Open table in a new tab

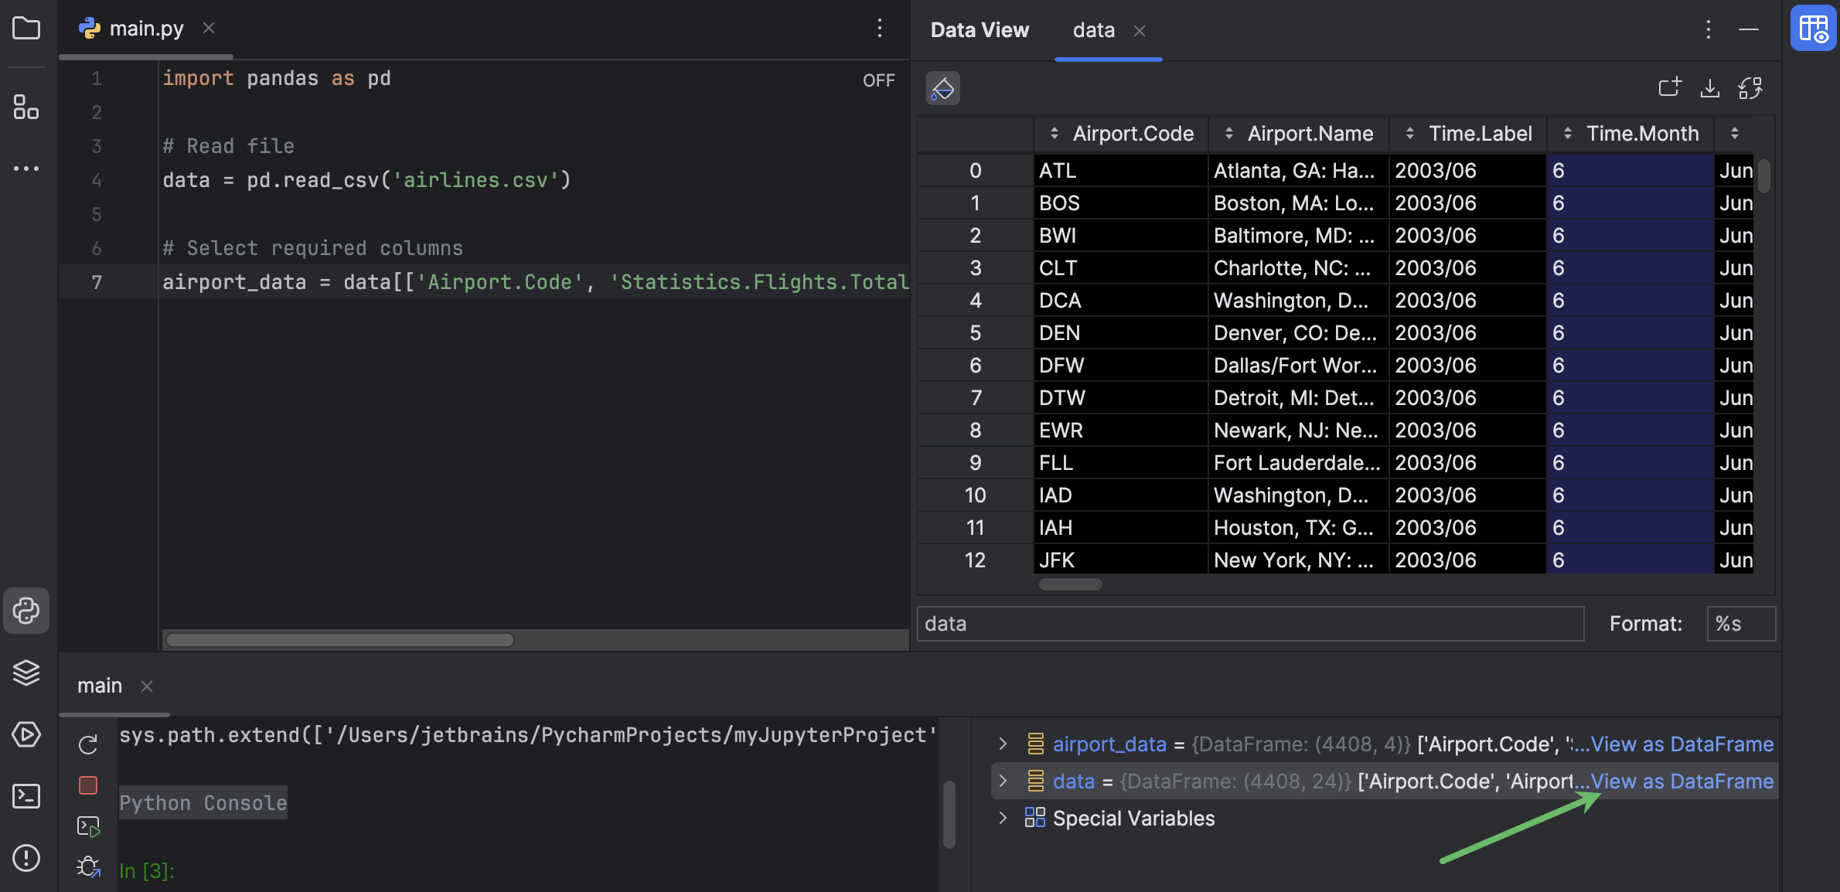pos(1669,87)
